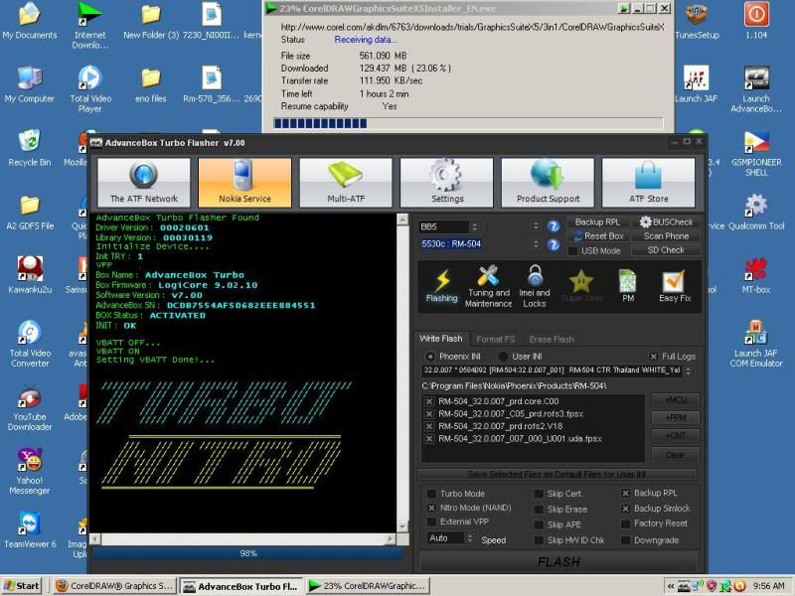Image resolution: width=795 pixels, height=596 pixels.
Task: Click the Super User star icon
Action: [581, 285]
